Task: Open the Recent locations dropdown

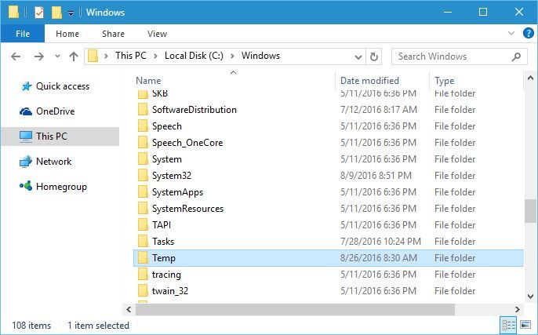Action: click(58, 56)
